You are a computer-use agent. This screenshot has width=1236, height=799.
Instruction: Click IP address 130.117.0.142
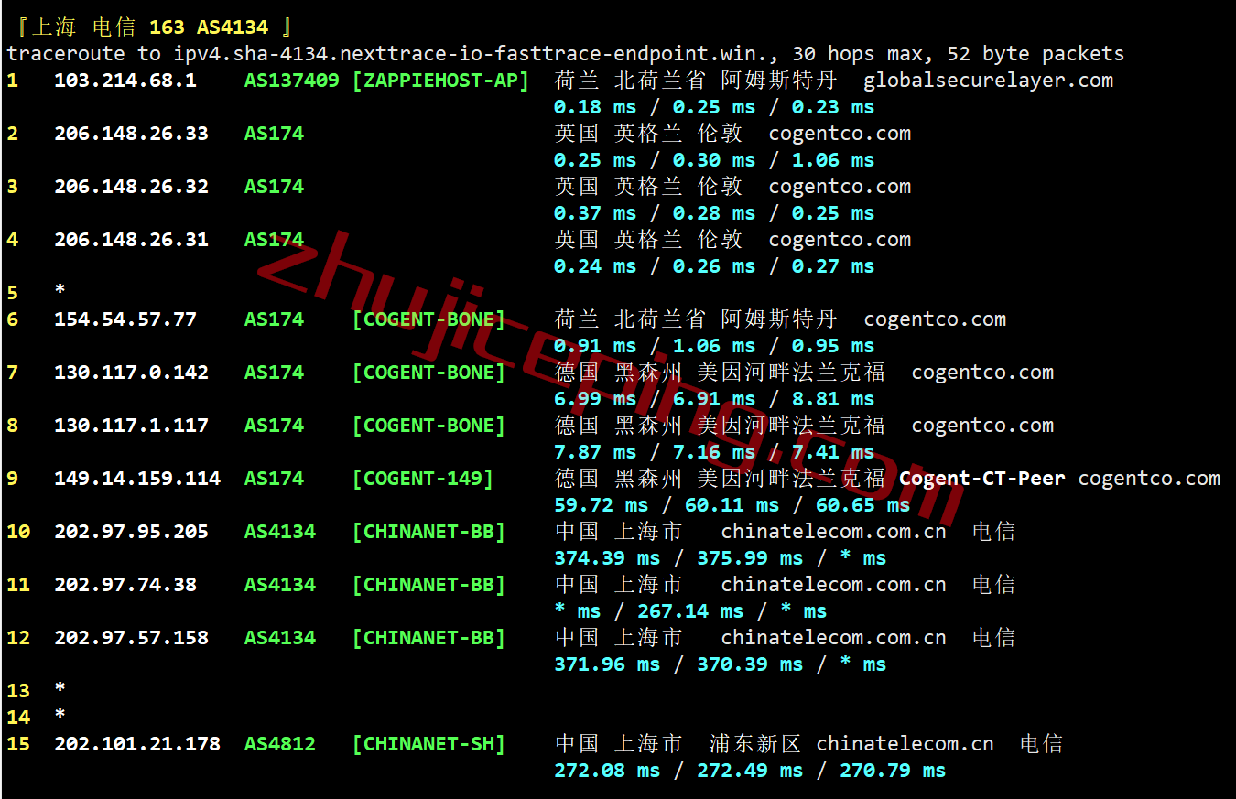131,373
